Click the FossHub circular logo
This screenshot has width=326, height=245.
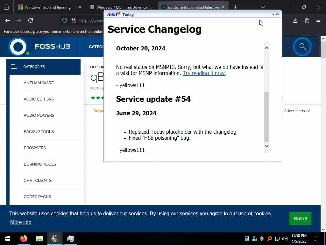coord(18,47)
